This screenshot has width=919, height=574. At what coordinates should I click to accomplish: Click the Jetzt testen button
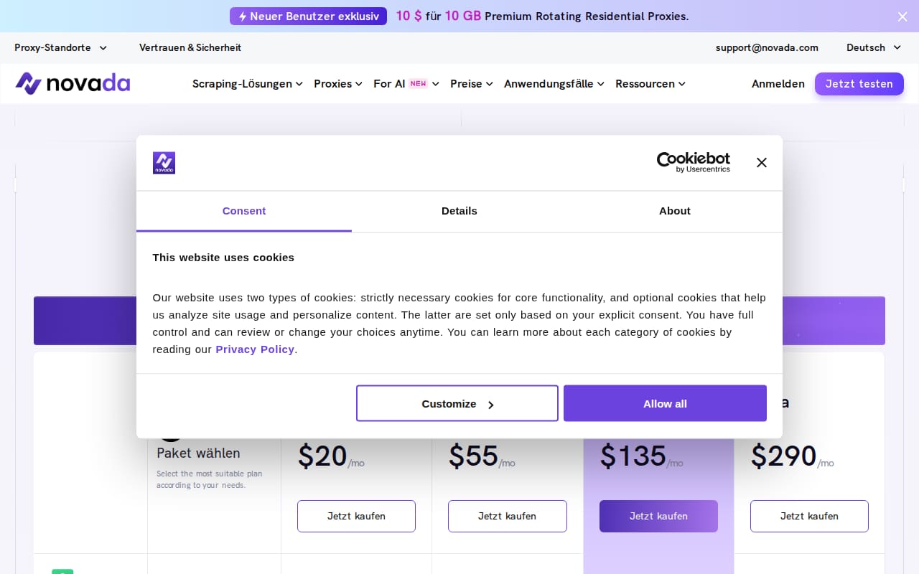point(859,84)
